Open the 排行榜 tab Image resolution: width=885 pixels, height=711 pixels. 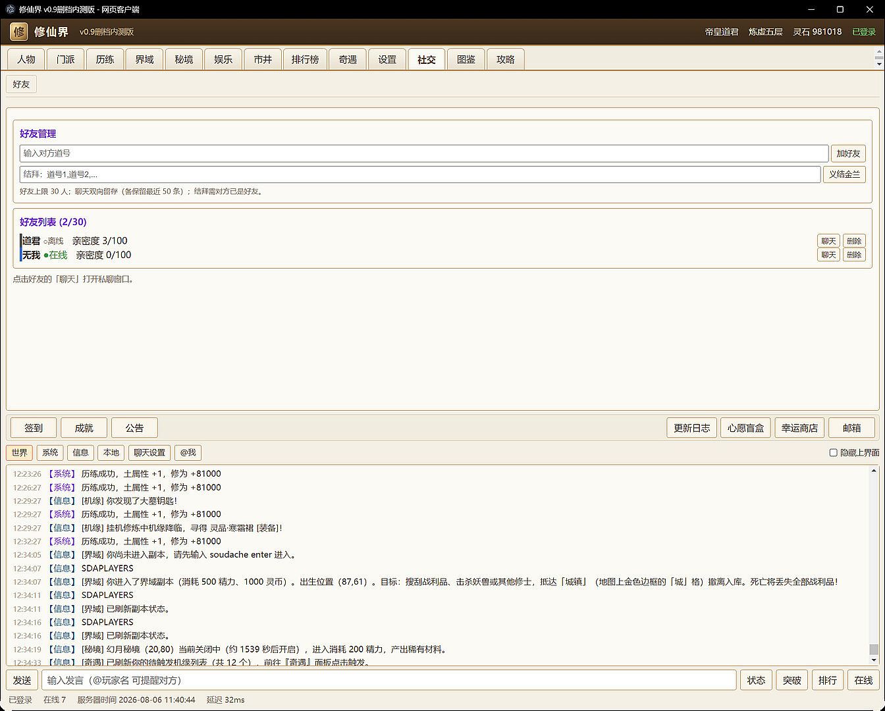click(305, 59)
